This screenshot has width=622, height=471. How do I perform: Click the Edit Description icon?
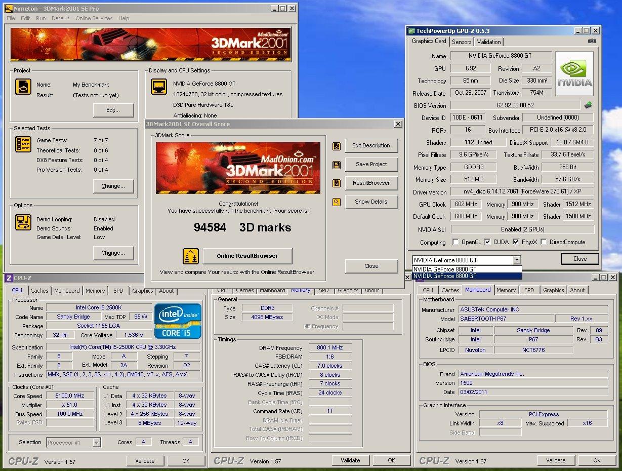point(337,146)
